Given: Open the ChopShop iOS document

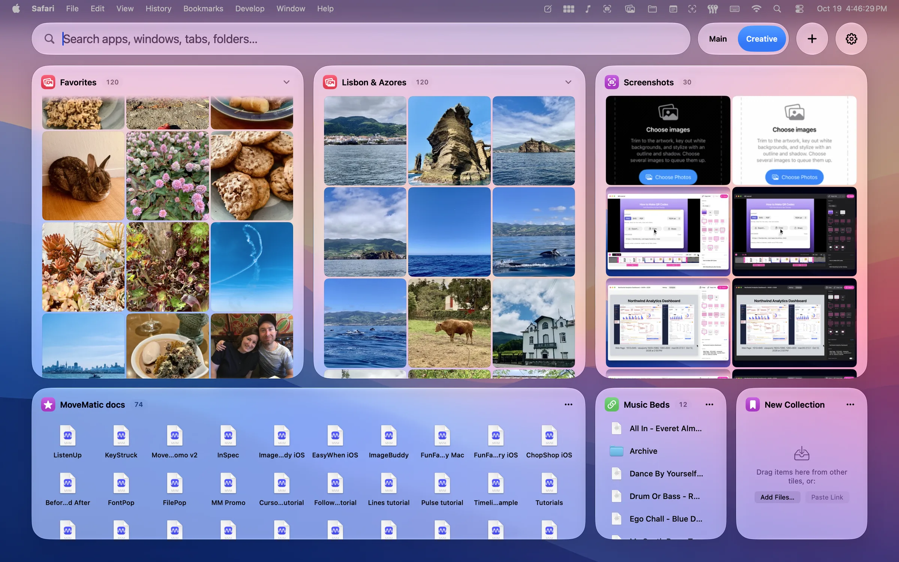Looking at the screenshot, I should pos(549,442).
